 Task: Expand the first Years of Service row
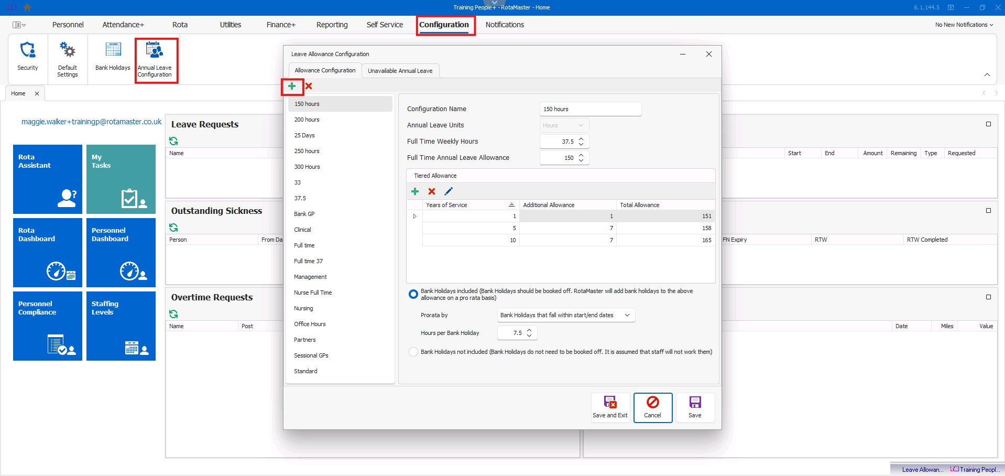point(414,216)
